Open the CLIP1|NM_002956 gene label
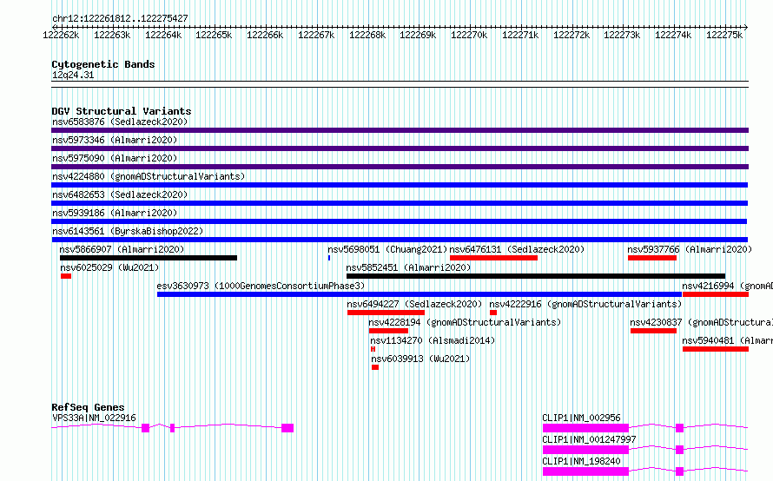The height and width of the screenshot is (481, 773). [x=581, y=418]
